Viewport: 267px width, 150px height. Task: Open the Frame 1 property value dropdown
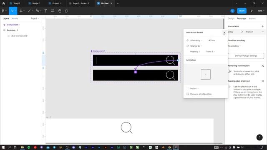(210, 51)
